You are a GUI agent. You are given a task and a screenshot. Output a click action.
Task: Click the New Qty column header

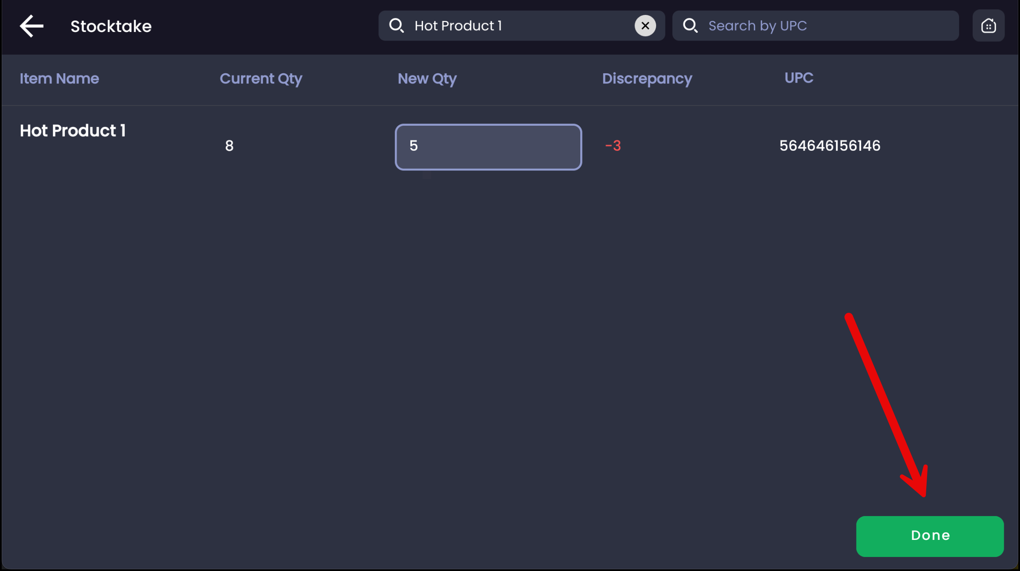click(427, 79)
